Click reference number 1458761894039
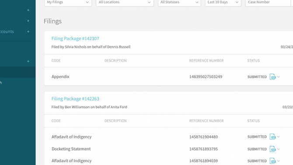Viewport: 293px width, 165px height. (x=203, y=161)
